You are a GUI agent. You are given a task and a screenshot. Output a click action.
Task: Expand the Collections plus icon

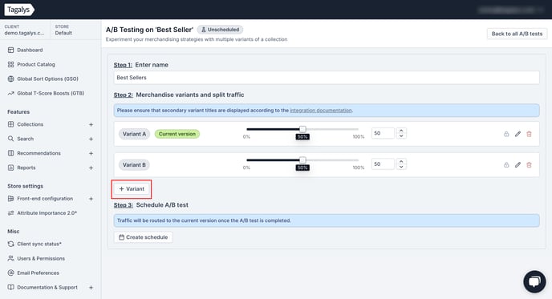(91, 124)
